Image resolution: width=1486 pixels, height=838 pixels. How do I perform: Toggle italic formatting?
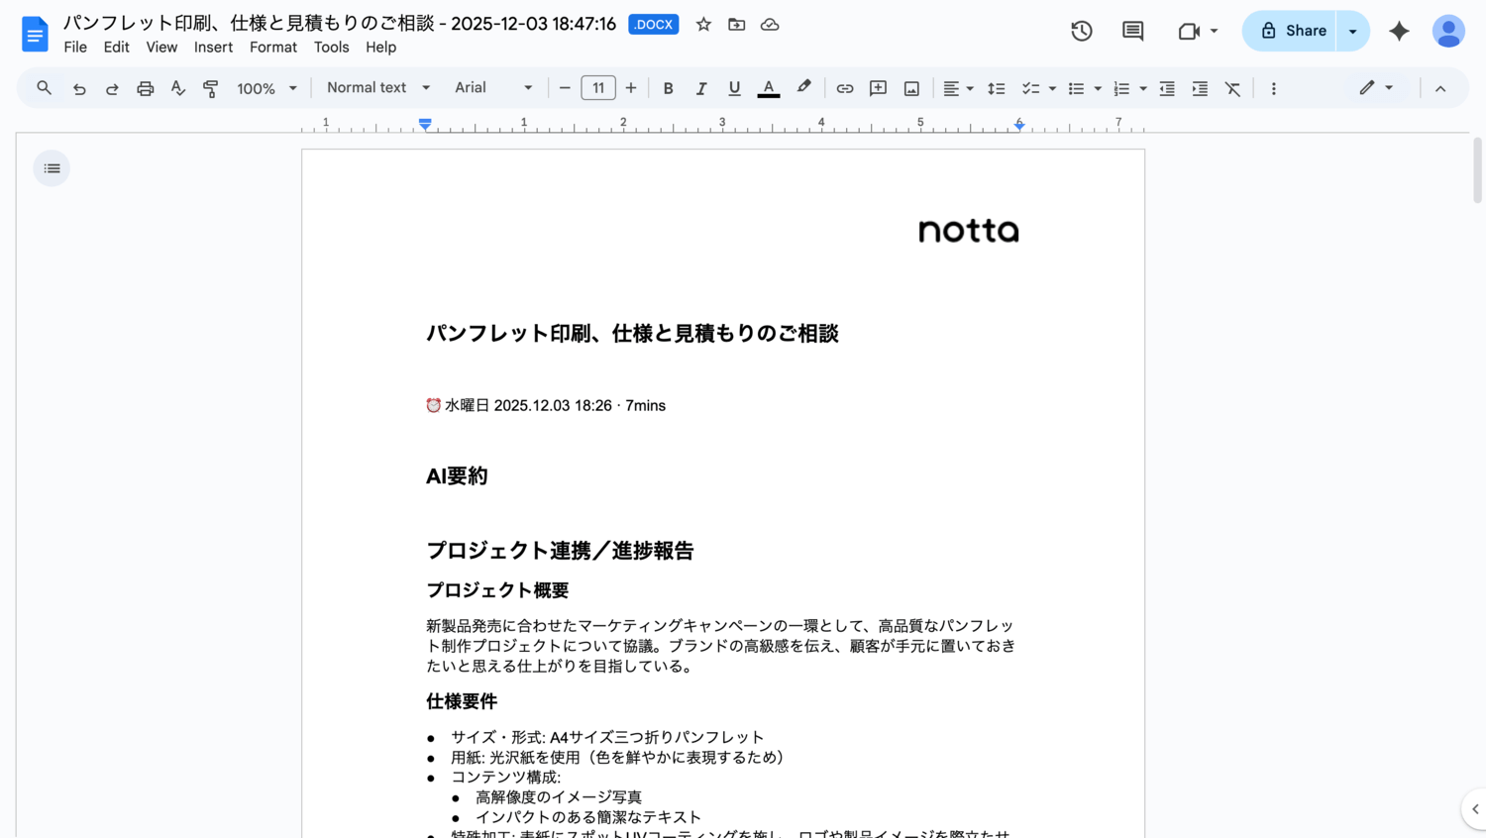(x=700, y=88)
